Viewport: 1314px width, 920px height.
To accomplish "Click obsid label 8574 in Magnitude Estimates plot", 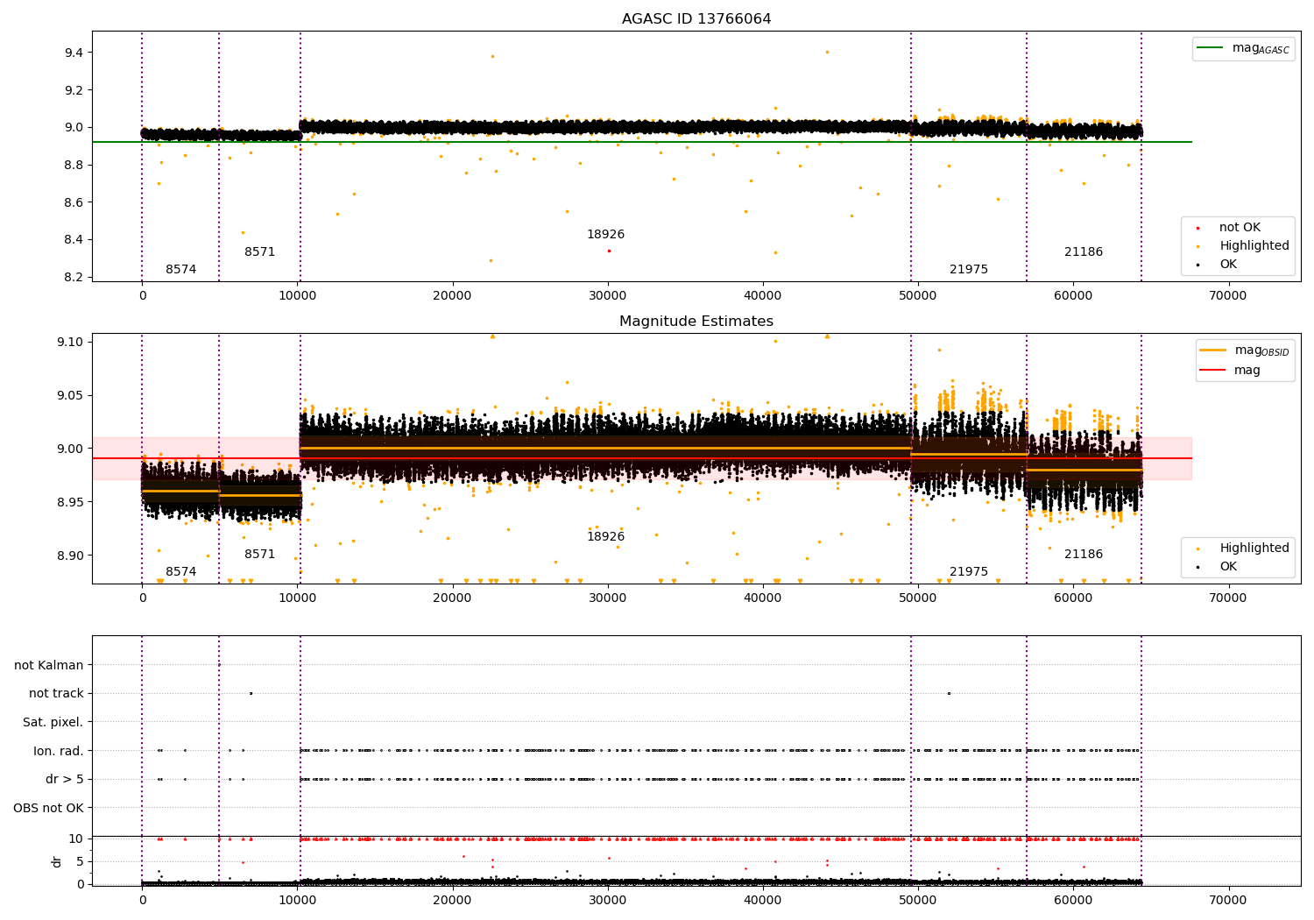I will [181, 572].
